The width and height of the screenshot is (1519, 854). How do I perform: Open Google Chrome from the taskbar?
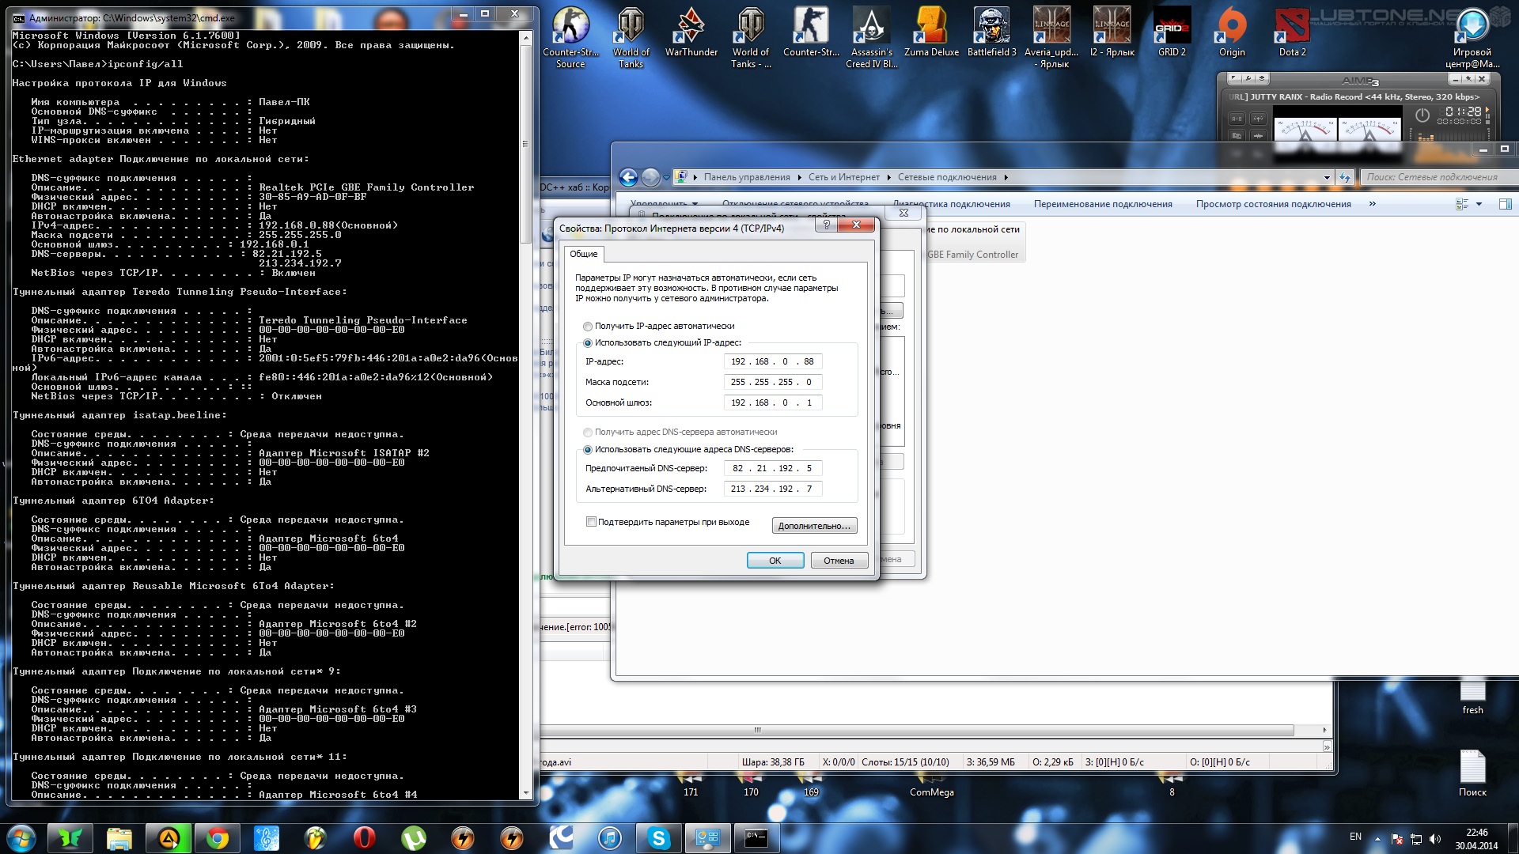point(218,838)
